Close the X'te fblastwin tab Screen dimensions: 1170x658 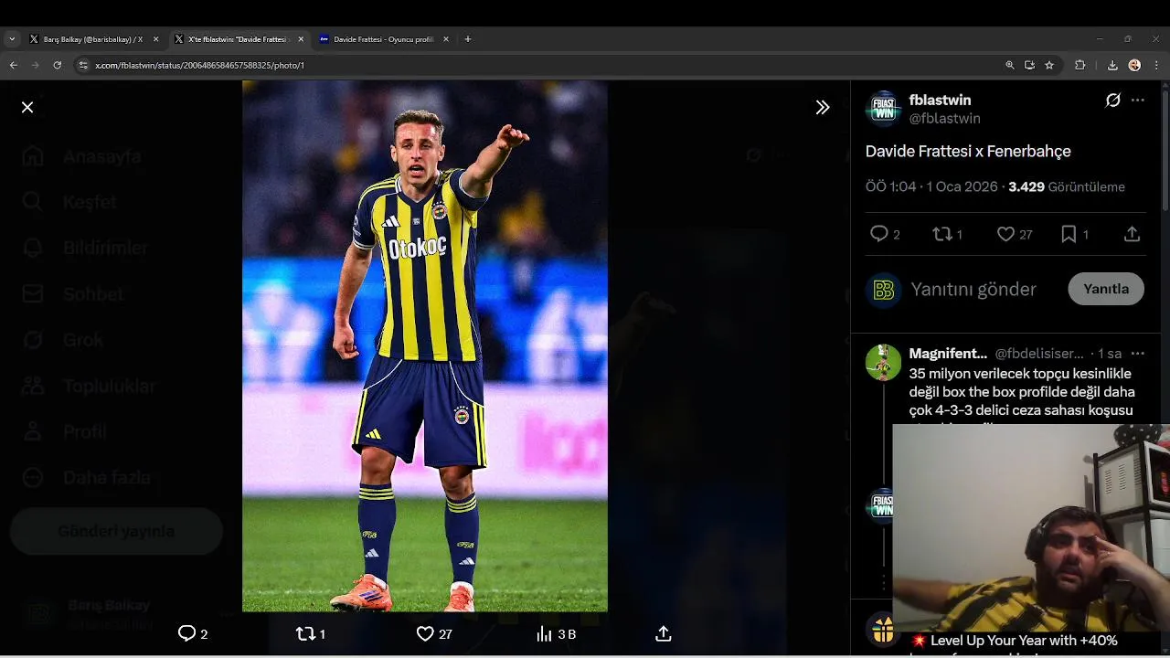pyautogui.click(x=301, y=39)
